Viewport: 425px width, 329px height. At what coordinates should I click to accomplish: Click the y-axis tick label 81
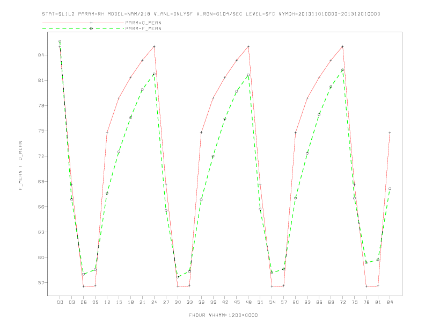41,80
